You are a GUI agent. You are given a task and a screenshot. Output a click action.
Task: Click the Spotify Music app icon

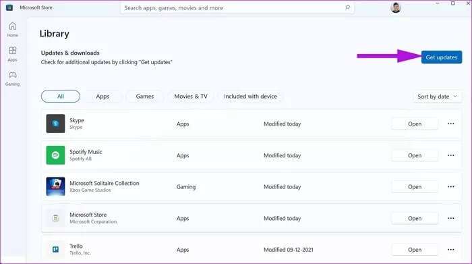55,155
